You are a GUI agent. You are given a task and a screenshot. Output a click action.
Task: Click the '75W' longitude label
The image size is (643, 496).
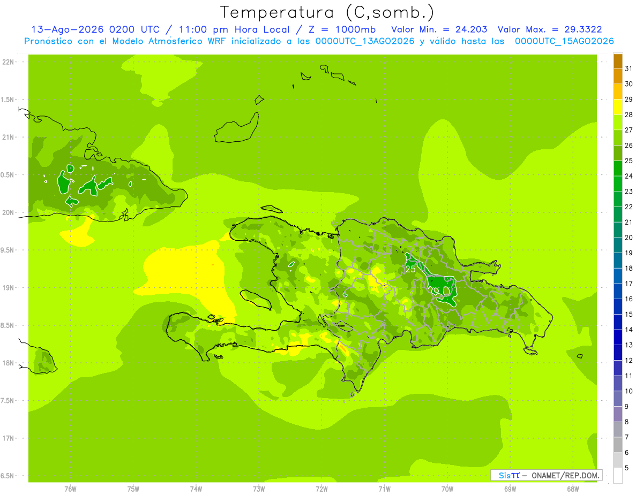pos(133,489)
